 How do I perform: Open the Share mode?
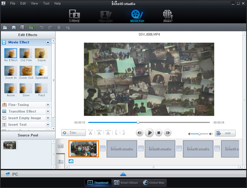(x=168, y=16)
